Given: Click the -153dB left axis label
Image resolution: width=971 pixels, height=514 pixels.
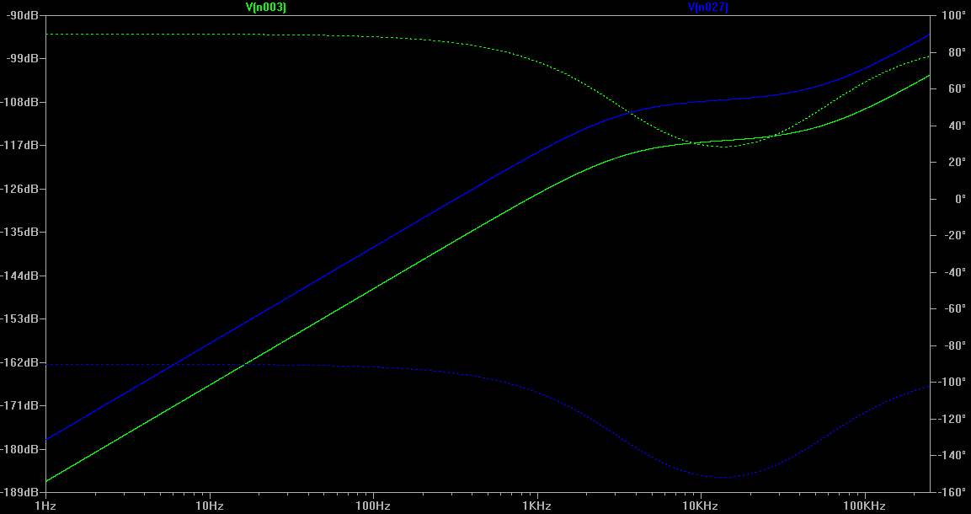Looking at the screenshot, I should [19, 319].
